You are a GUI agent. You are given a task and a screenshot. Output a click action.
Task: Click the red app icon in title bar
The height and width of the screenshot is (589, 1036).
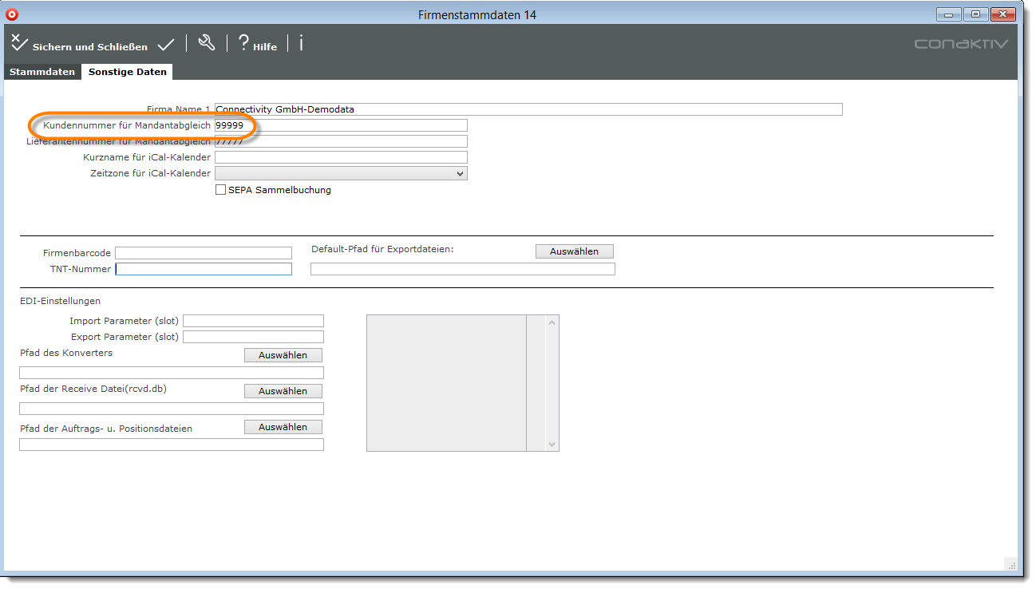pyautogui.click(x=11, y=14)
